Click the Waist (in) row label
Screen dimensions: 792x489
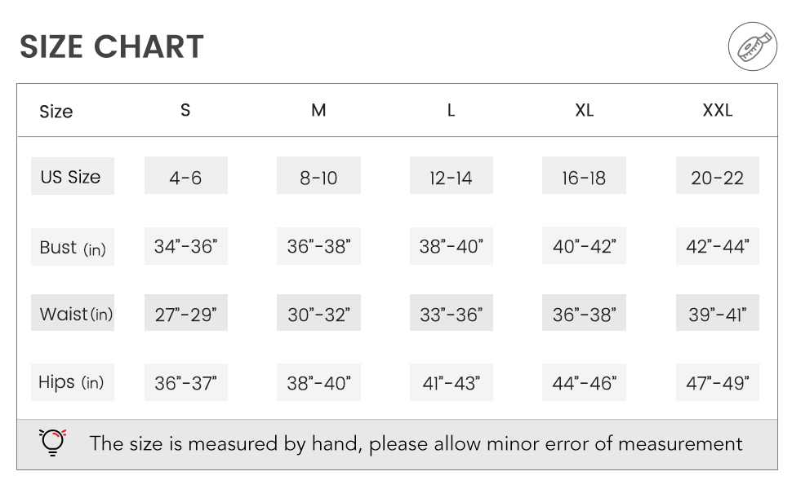point(72,313)
